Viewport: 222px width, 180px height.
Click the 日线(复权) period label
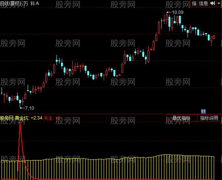tap(10, 3)
